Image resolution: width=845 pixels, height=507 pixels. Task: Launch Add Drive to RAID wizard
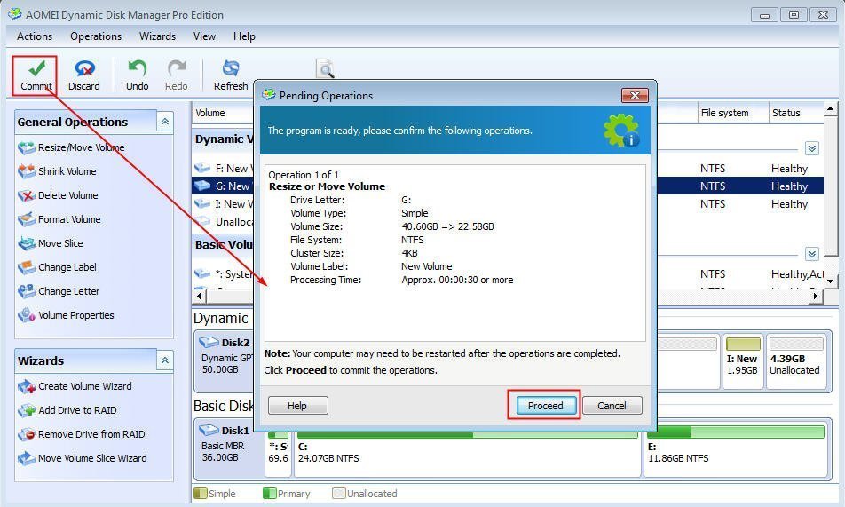click(67, 410)
